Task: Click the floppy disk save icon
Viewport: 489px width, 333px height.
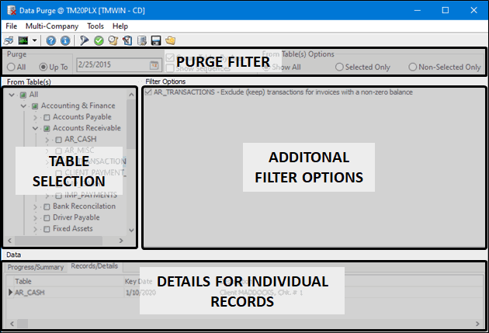Action: tap(156, 40)
